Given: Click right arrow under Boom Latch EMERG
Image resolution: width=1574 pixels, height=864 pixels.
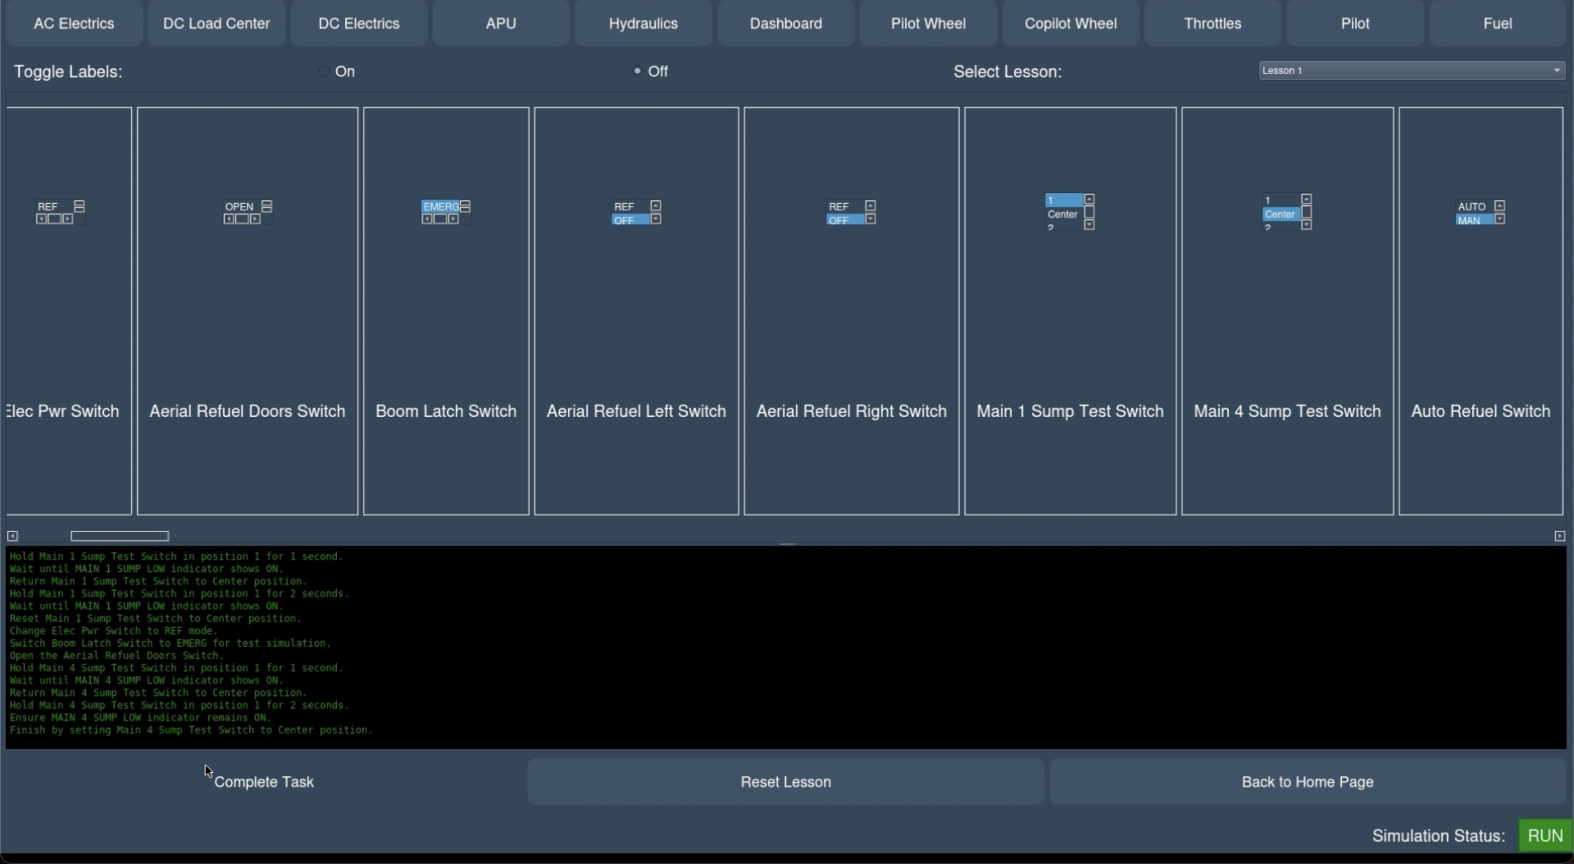Looking at the screenshot, I should coord(454,219).
